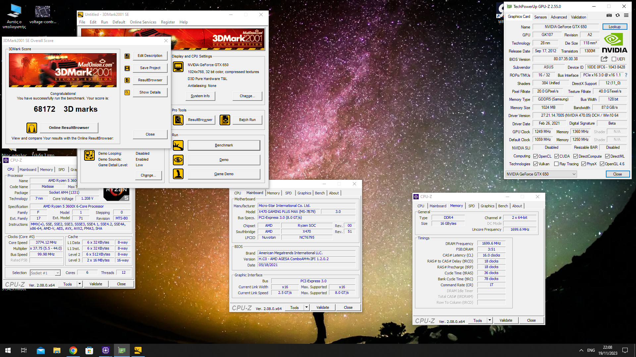Viewport: 636px width, 357px height.
Task: Click the Bus Interface question mark icon
Action: [626, 75]
